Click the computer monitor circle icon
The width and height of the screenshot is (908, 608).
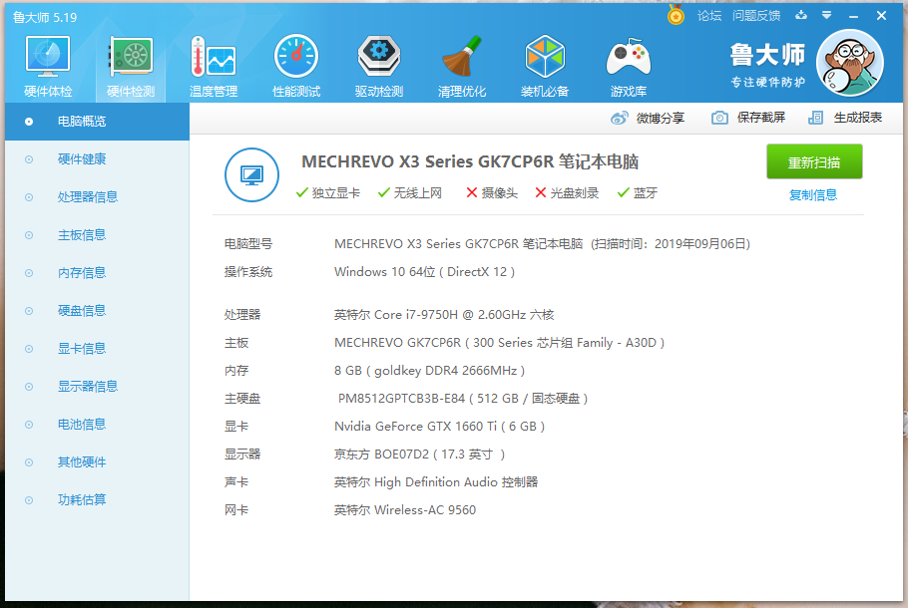(251, 175)
